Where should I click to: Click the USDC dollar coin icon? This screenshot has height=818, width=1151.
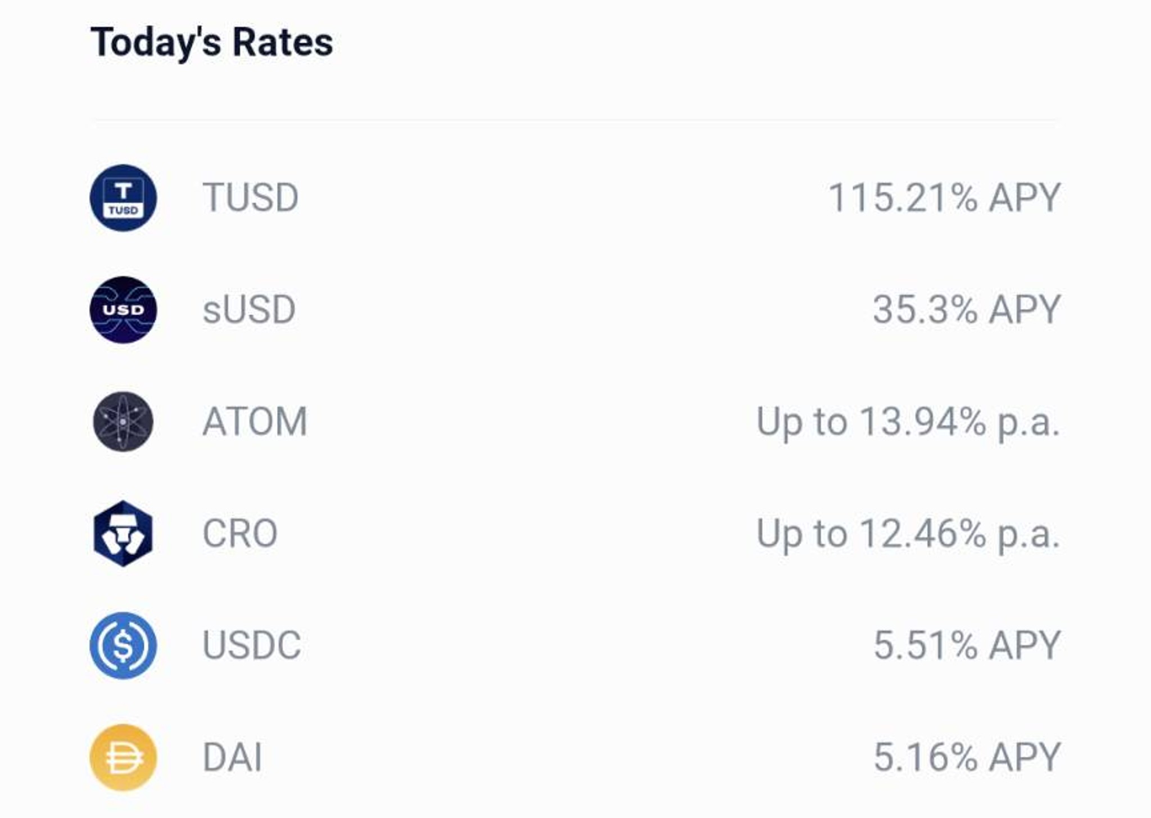(123, 645)
